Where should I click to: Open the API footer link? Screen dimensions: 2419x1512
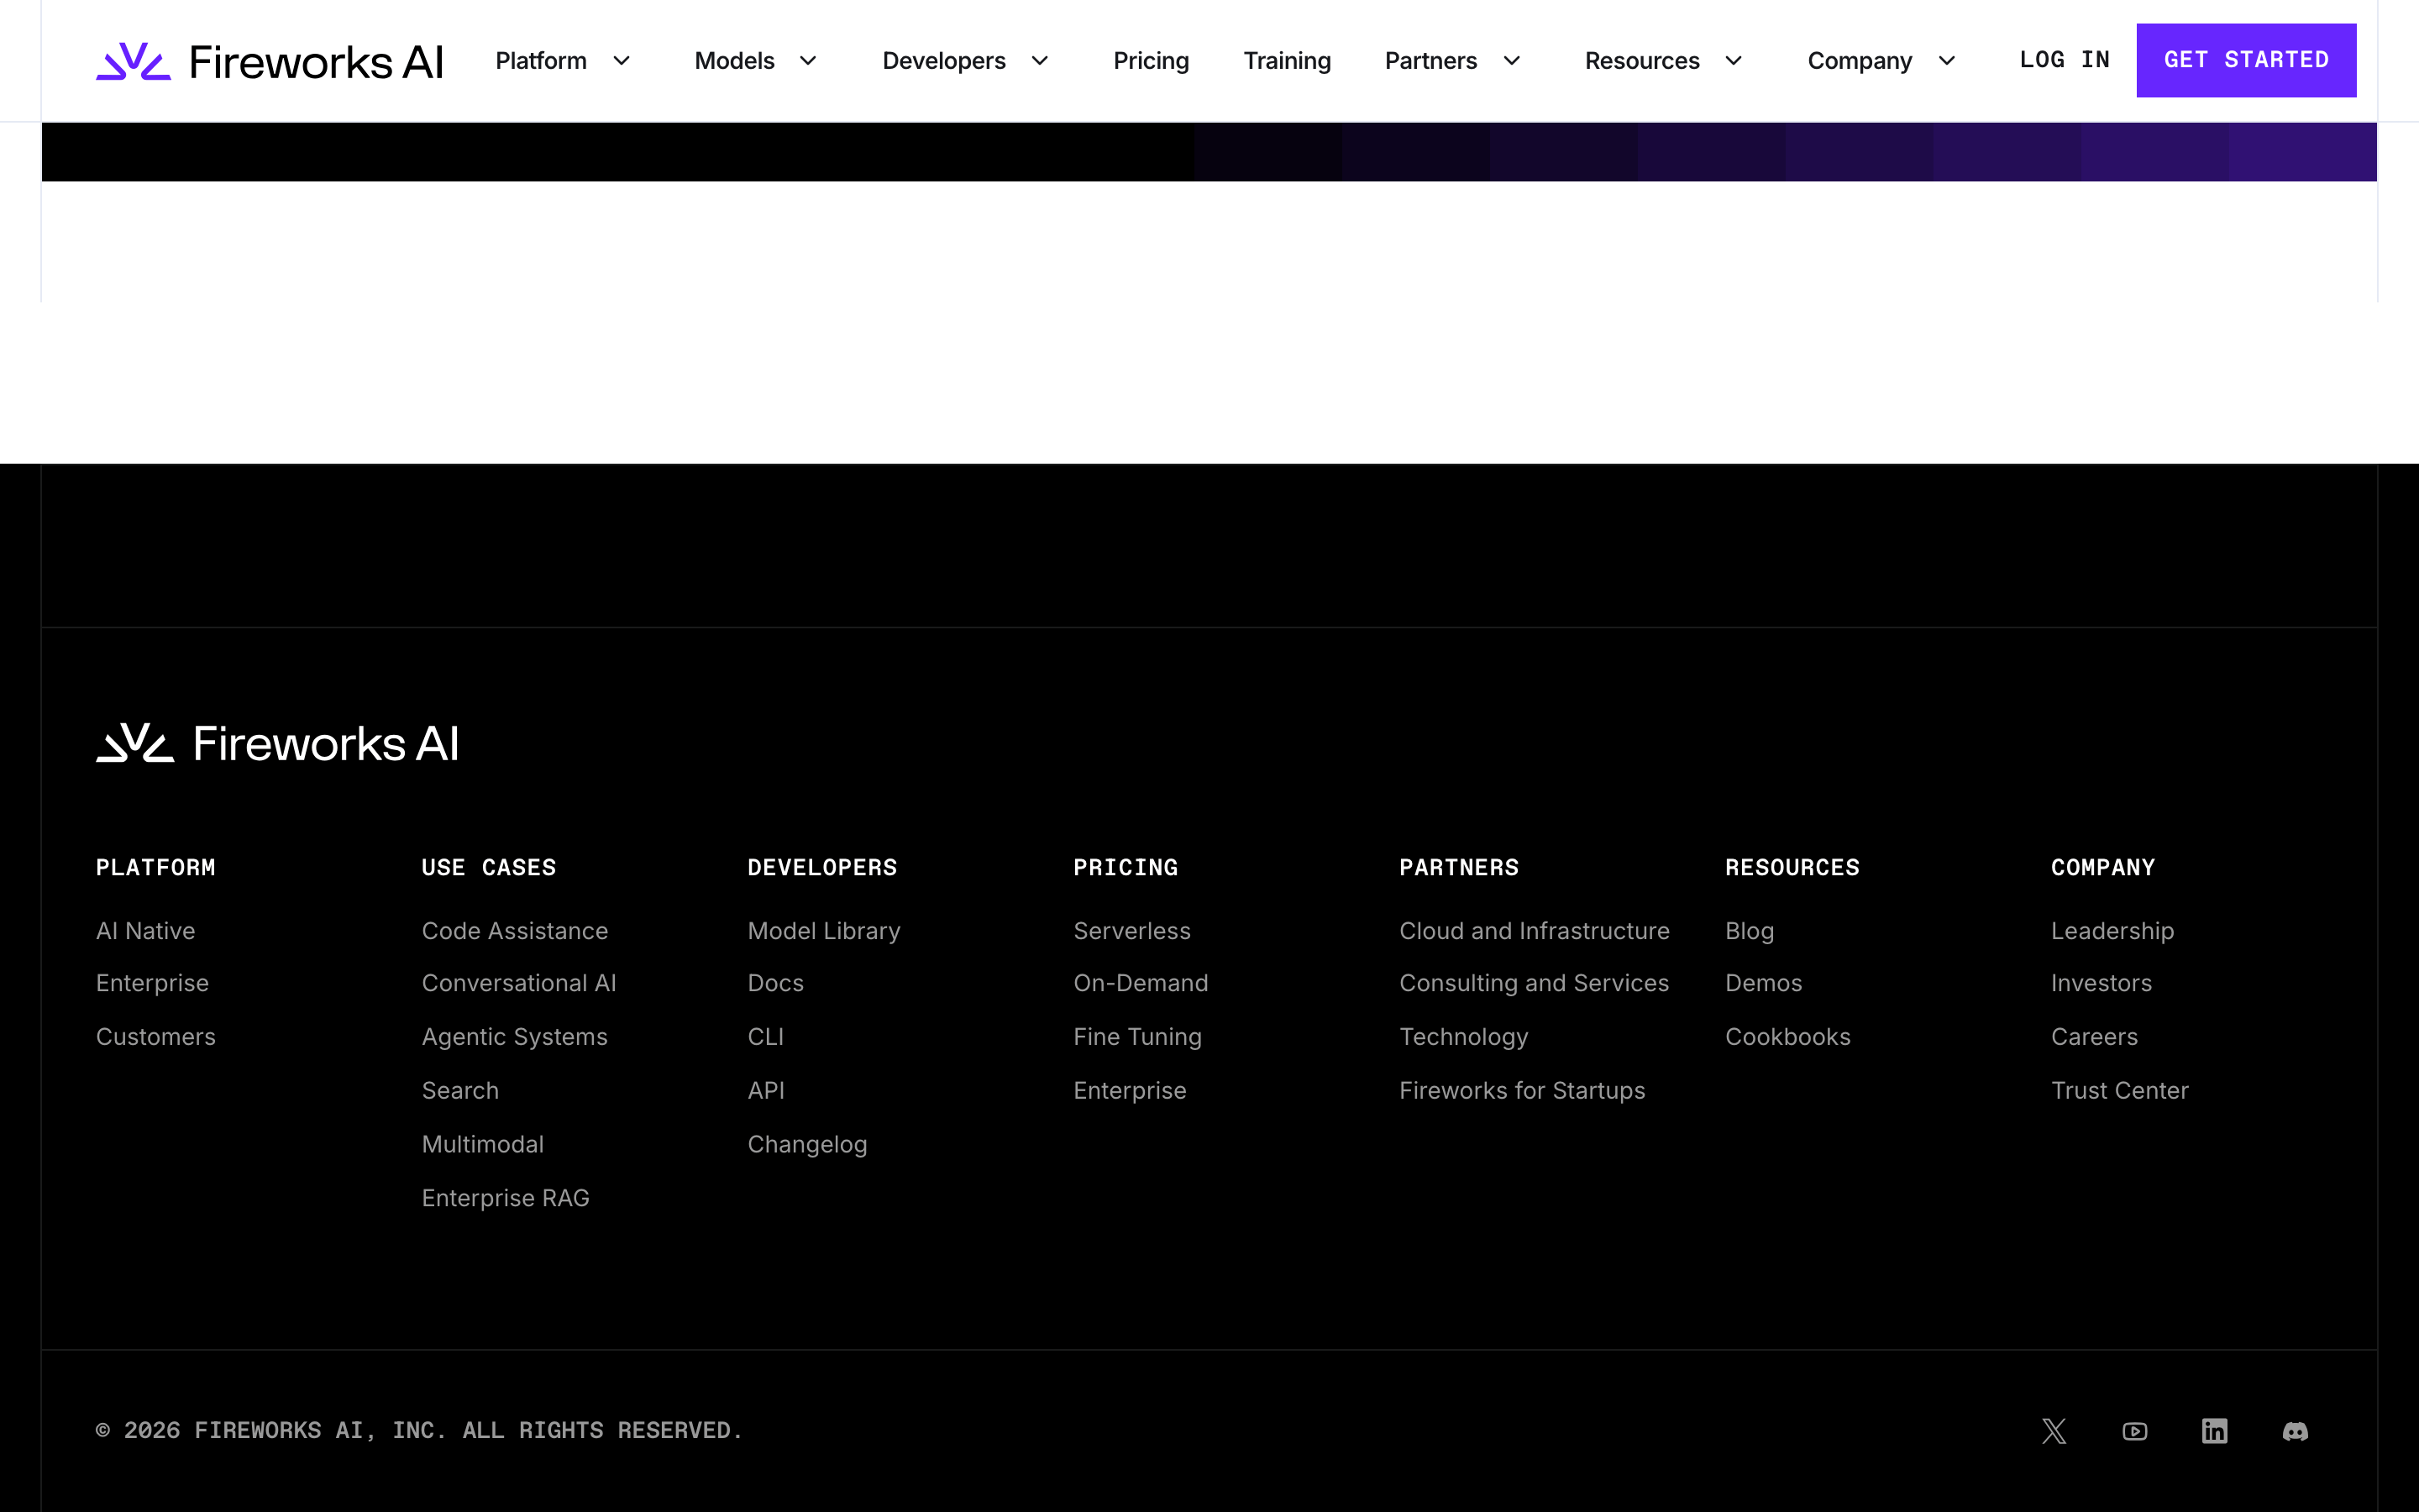coord(766,1091)
